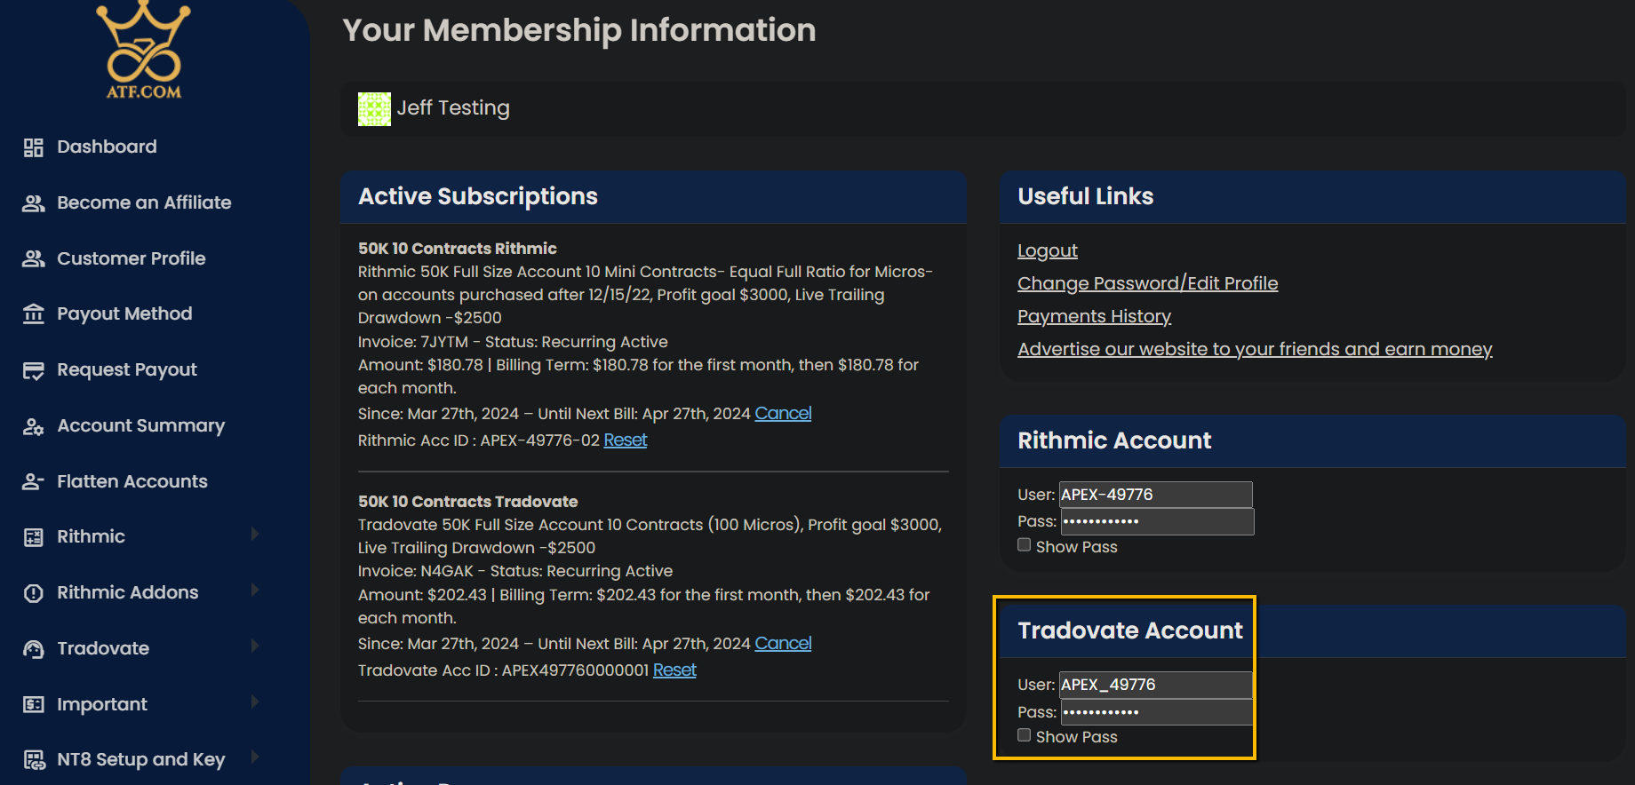
Task: Go to Become an Affiliate page
Action: coord(144,202)
